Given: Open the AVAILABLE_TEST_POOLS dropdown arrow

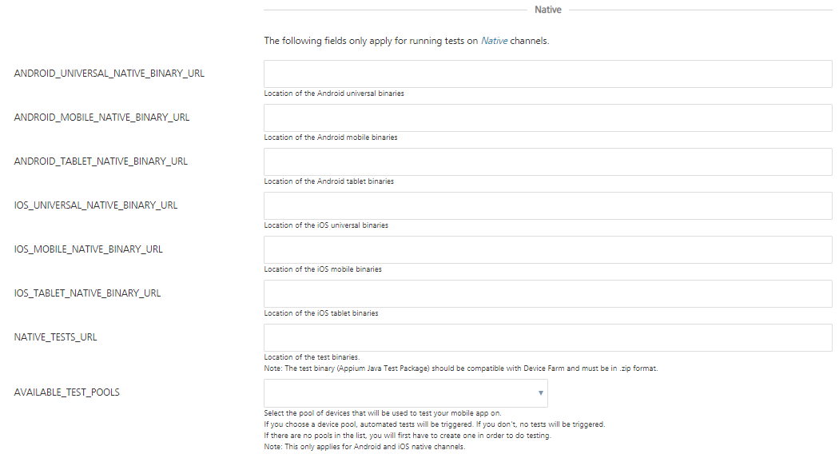Looking at the screenshot, I should click(x=541, y=393).
